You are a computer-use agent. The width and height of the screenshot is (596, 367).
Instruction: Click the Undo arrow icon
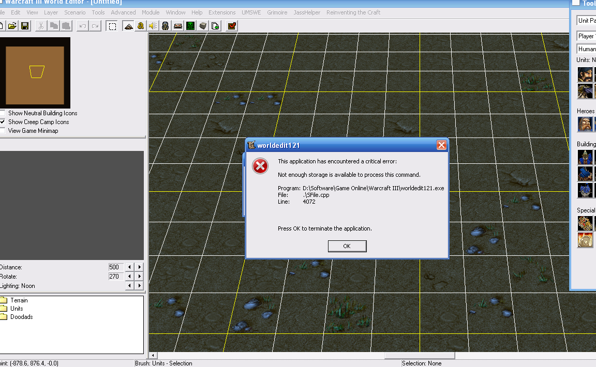tap(82, 26)
